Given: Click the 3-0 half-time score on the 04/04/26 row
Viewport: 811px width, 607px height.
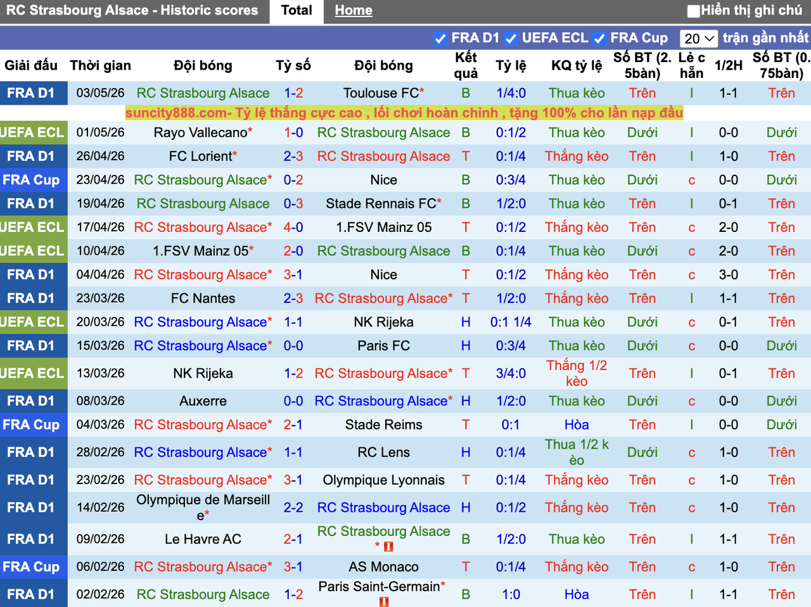Looking at the screenshot, I should pyautogui.click(x=729, y=274).
